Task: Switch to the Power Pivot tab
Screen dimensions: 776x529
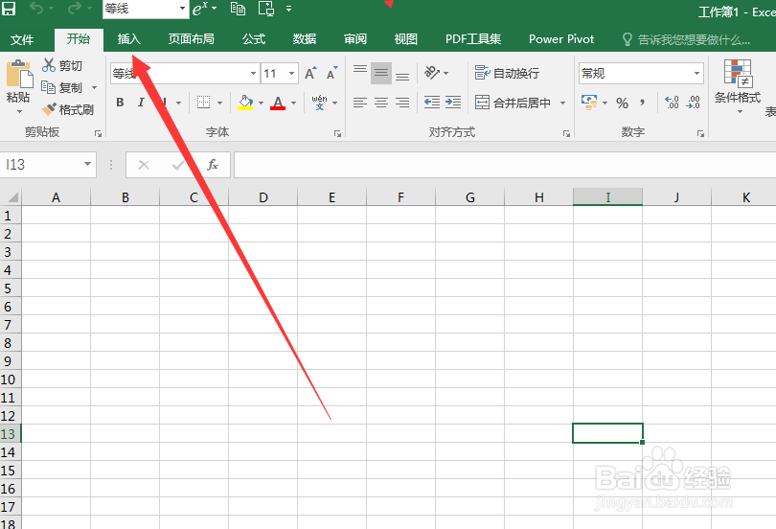Action: tap(561, 38)
